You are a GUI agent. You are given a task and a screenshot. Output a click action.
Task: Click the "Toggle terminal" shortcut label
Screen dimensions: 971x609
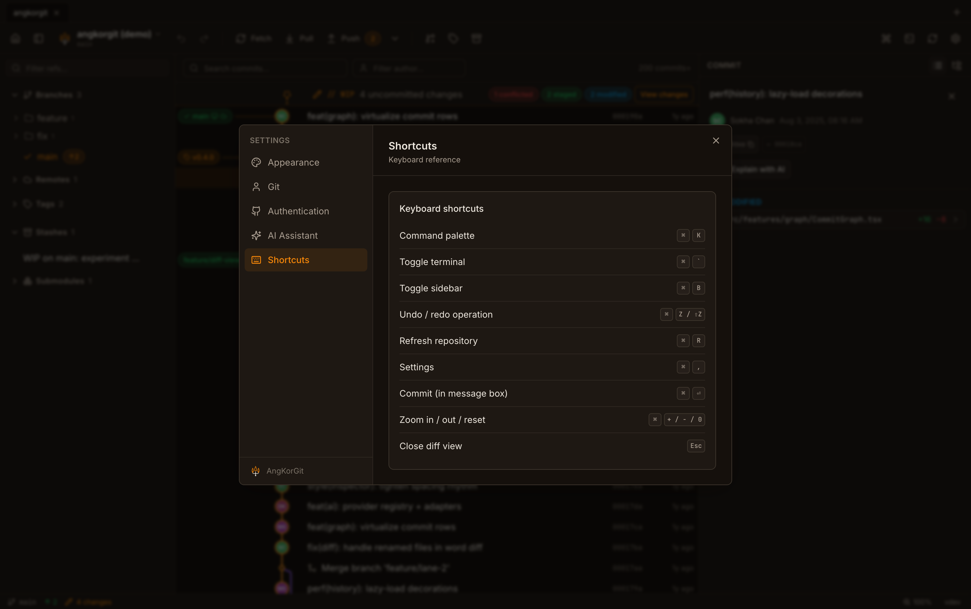coord(432,262)
